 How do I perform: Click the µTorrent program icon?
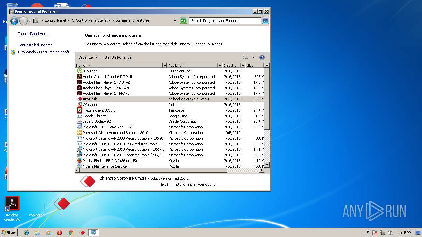79,71
